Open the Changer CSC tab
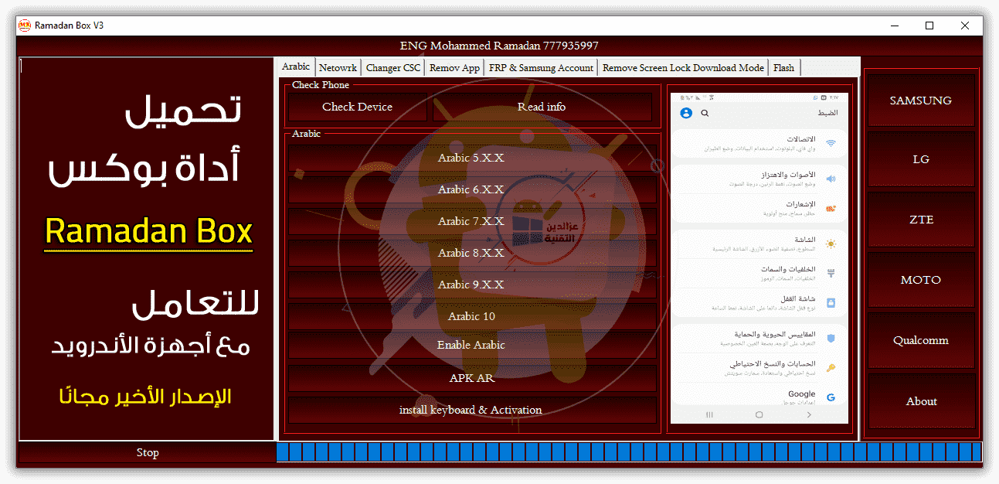This screenshot has height=484, width=999. tap(393, 67)
